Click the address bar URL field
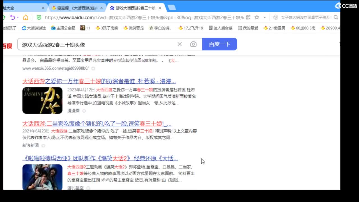The height and width of the screenshot is (202, 359). [144, 17]
